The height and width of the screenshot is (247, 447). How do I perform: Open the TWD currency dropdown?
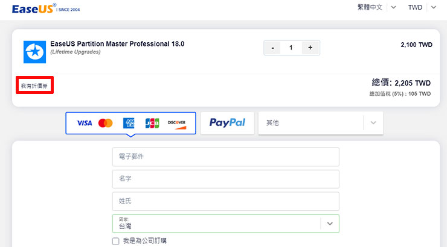[x=422, y=7]
